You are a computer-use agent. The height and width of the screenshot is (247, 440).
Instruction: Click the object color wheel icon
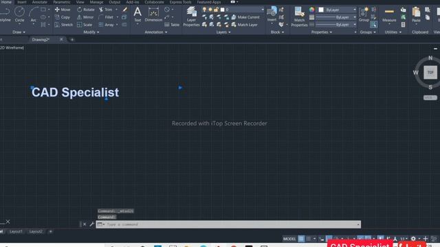pyautogui.click(x=311, y=10)
